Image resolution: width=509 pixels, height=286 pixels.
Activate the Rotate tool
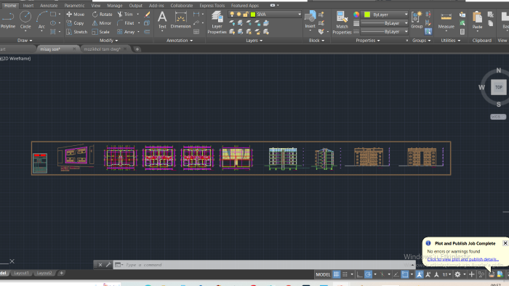(102, 15)
